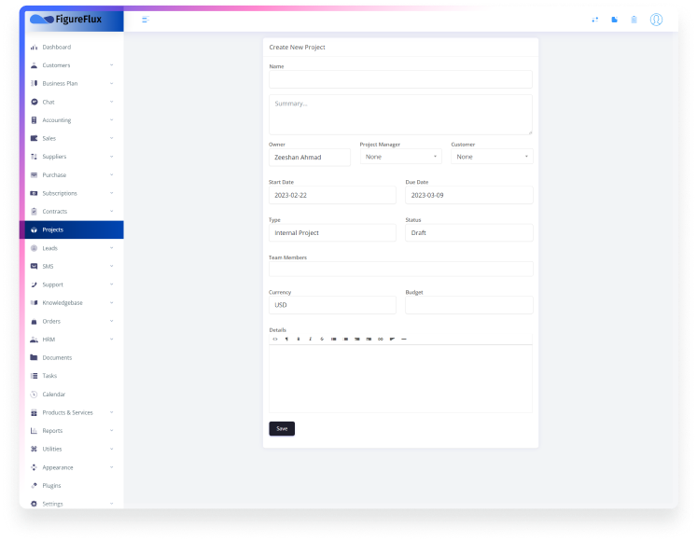Click the clipboard icon in top bar
The image size is (697, 541).
[x=634, y=20]
